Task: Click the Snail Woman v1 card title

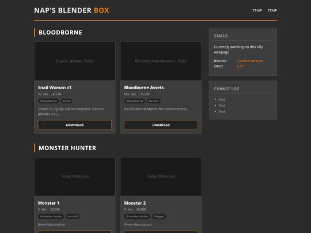Action: (55, 87)
